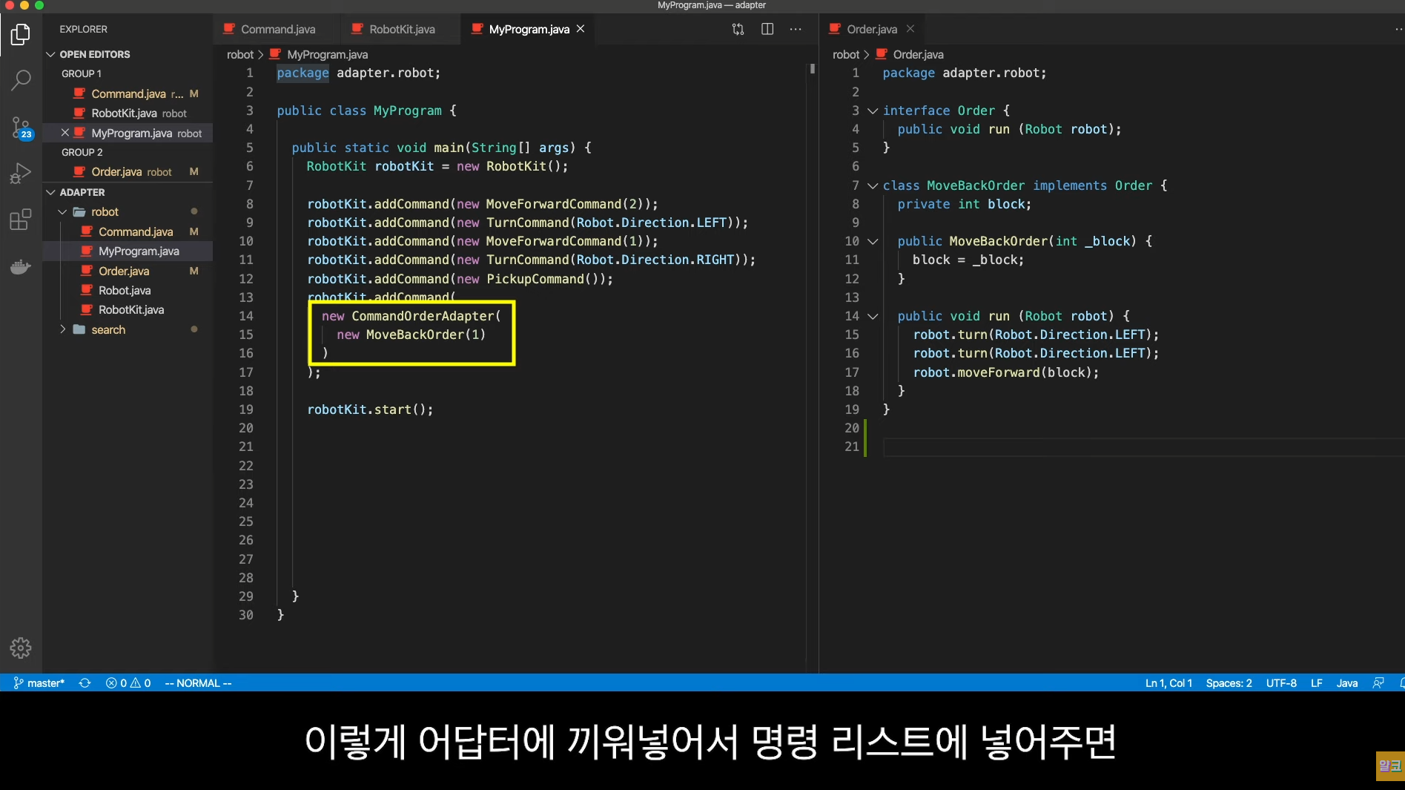Click the Open Changes compare icon
Screen dimensions: 1405x790
click(738, 29)
